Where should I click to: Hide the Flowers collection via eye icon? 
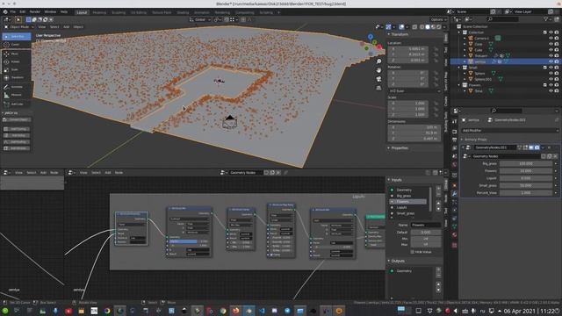click(551, 85)
